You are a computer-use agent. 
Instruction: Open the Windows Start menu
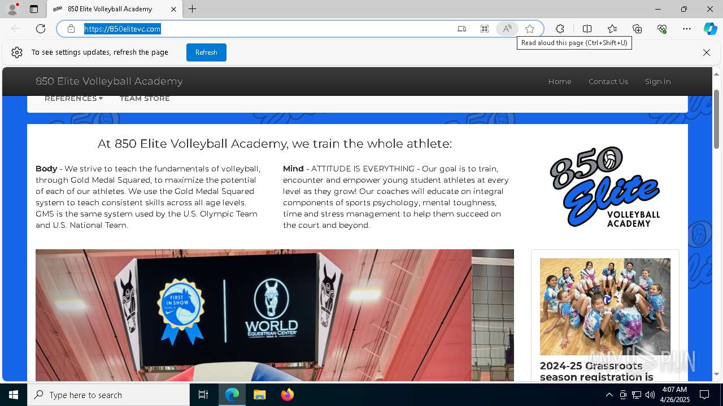(x=14, y=395)
